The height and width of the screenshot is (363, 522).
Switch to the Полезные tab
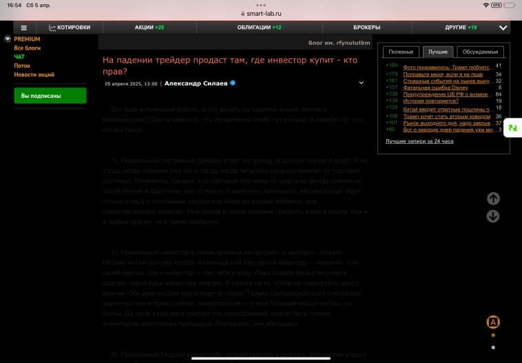point(400,52)
